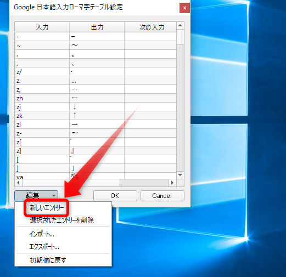
Task: Sort by the 入力 column header
Action: (42, 27)
